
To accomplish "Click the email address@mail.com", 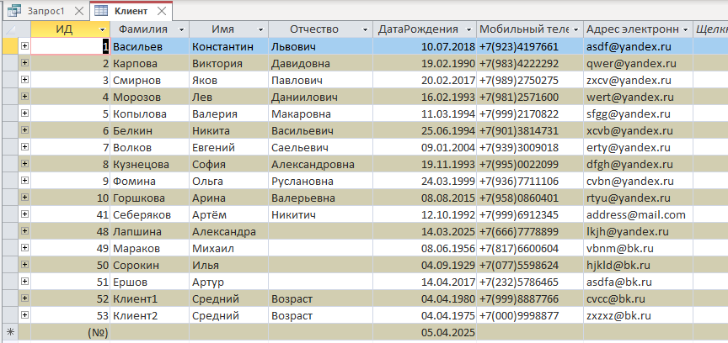I will [638, 215].
